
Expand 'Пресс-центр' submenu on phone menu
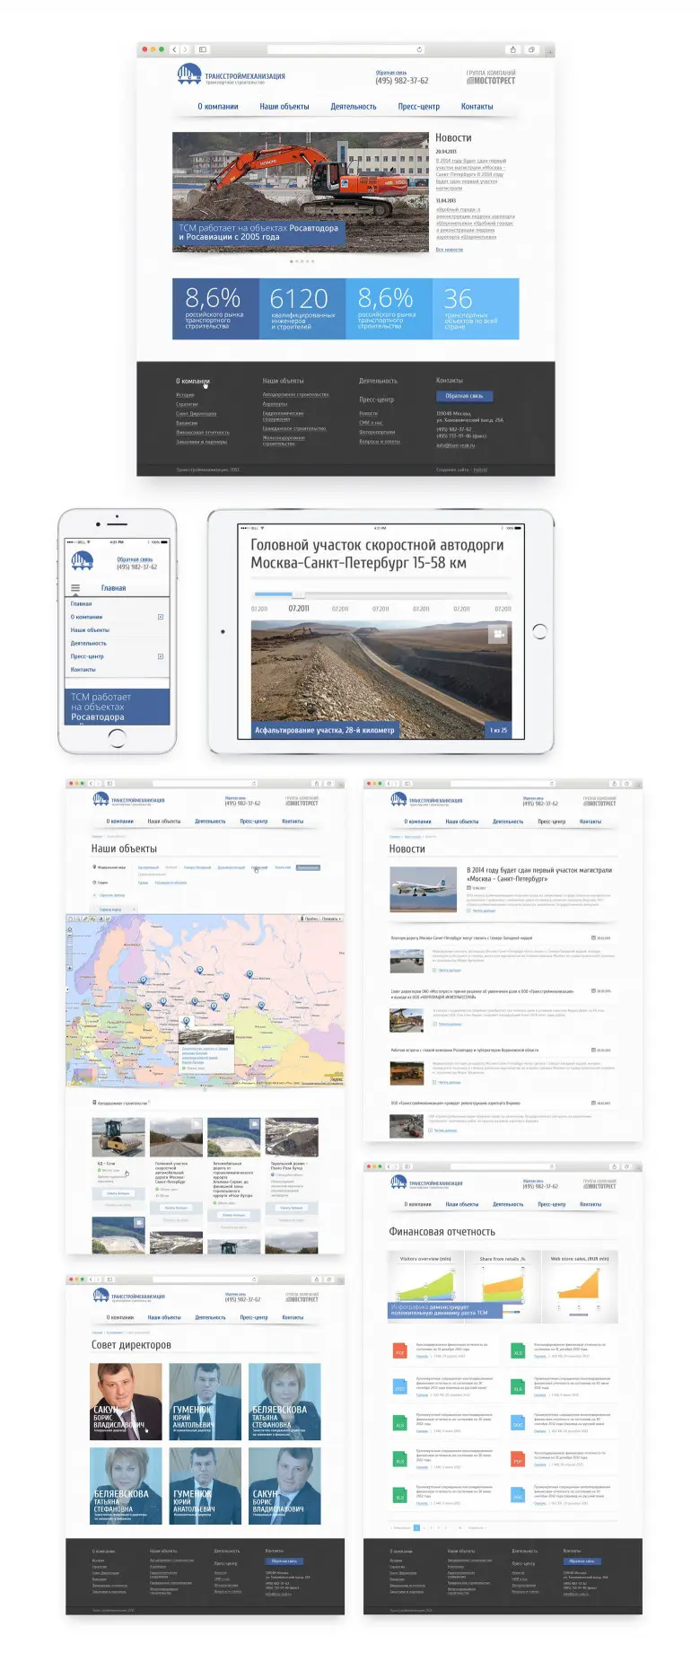pyautogui.click(x=161, y=656)
